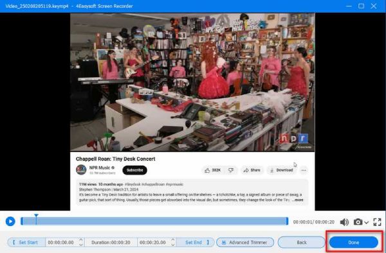Click the NPR Music channel avatar
This screenshot has width=386, height=253.
[x=81, y=170]
